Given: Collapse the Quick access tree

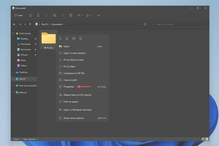Looking at the screenshot, I should 13,33.
